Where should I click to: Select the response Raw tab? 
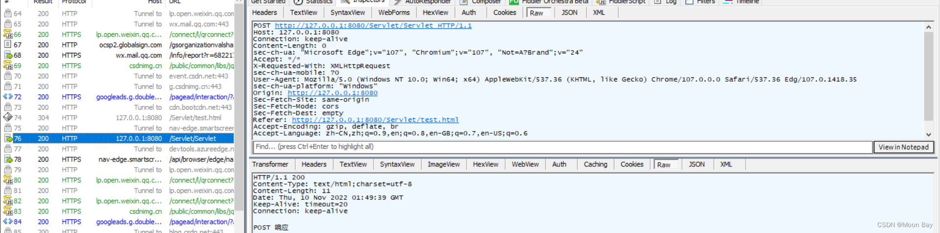[666, 165]
